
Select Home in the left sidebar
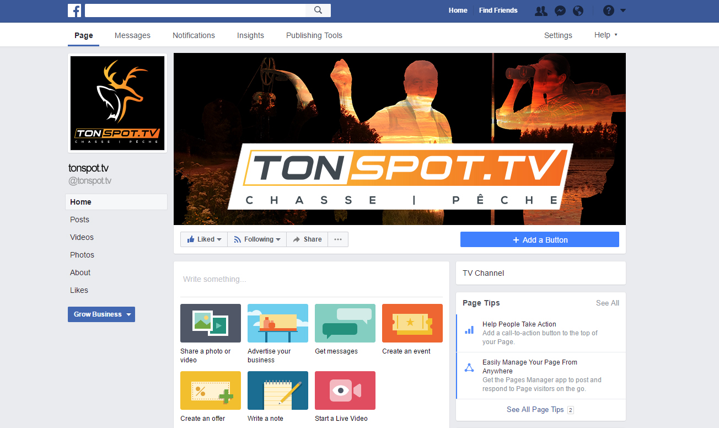point(116,202)
